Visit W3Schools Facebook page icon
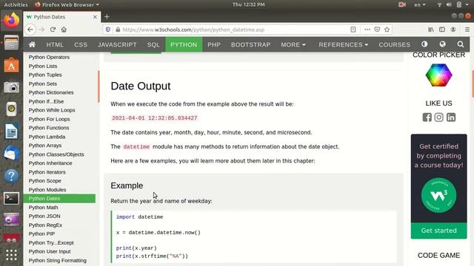This screenshot has width=474, height=266. (427, 117)
